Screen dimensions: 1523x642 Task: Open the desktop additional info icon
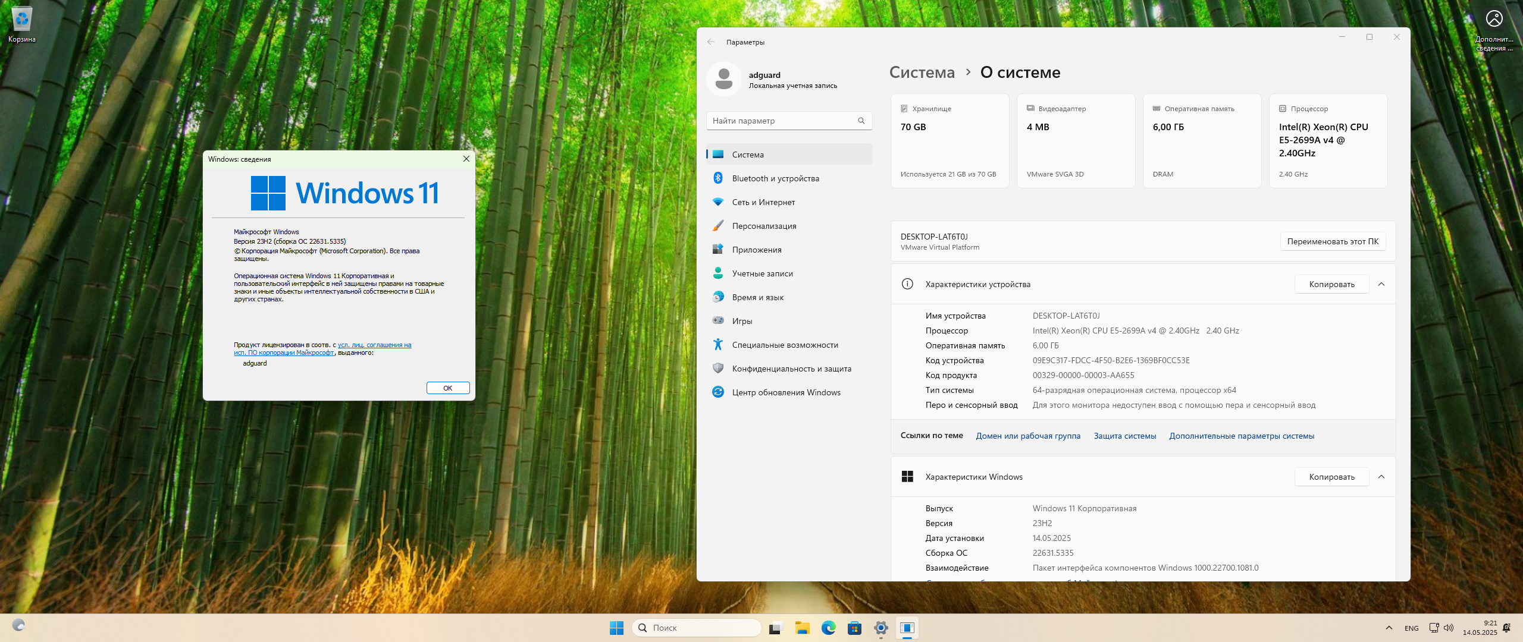click(1494, 29)
